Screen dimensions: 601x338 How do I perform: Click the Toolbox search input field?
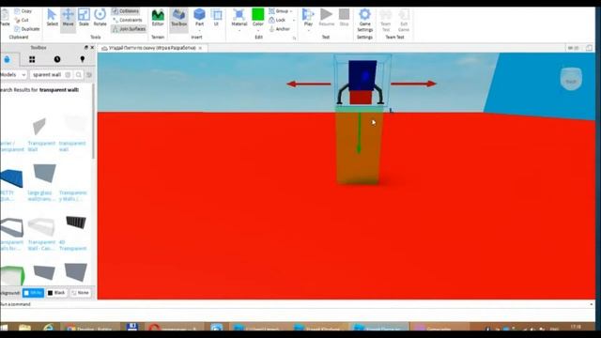(x=47, y=75)
